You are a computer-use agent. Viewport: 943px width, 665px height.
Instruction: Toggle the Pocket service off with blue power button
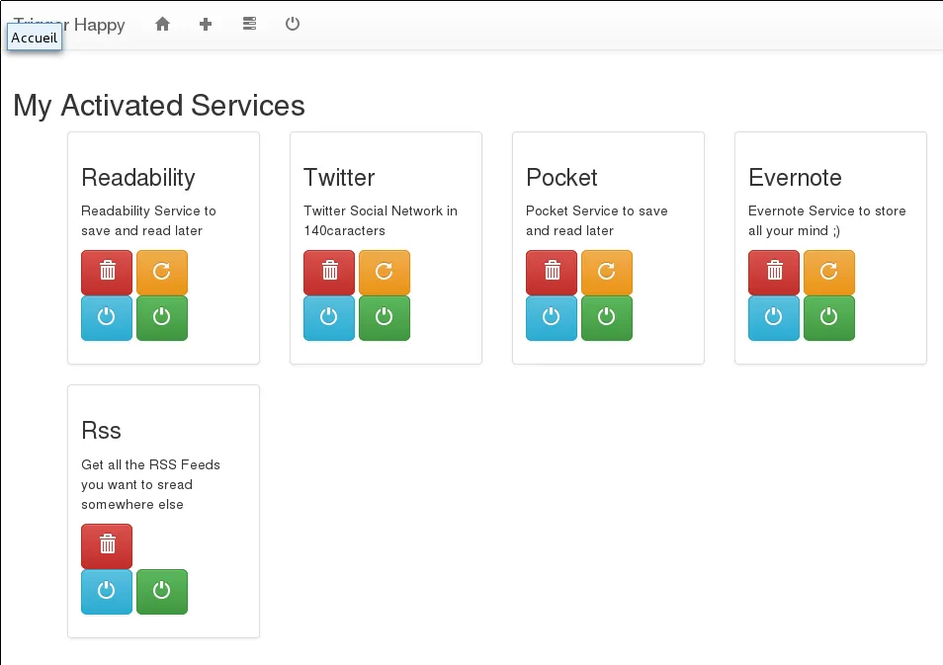[x=551, y=317]
